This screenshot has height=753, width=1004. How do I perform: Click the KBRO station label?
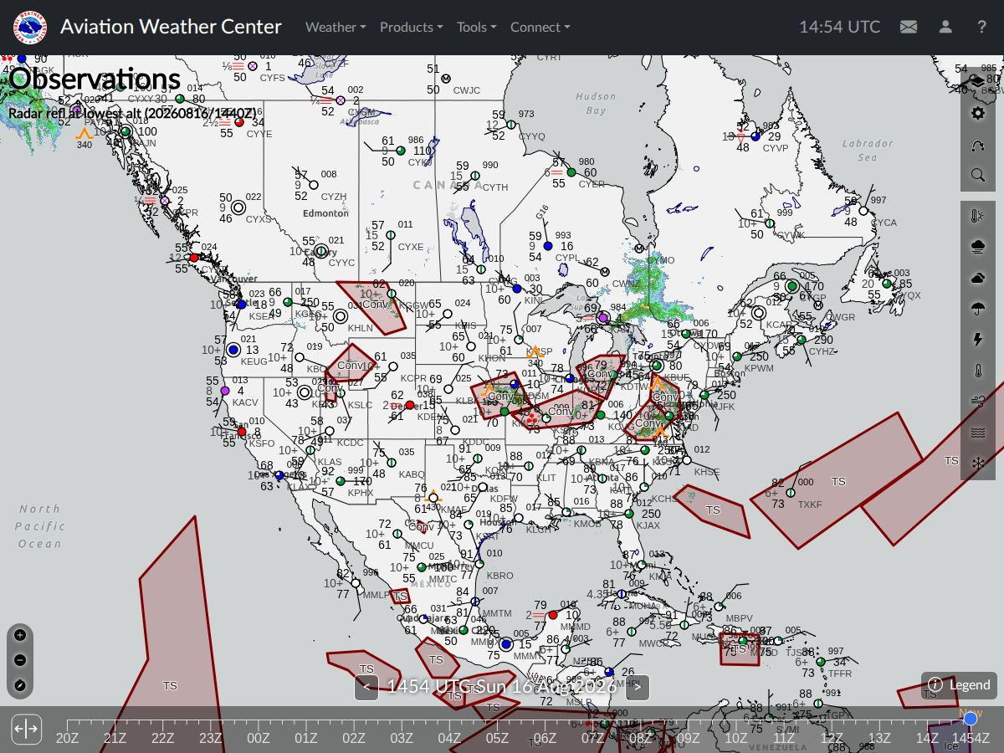pos(499,576)
